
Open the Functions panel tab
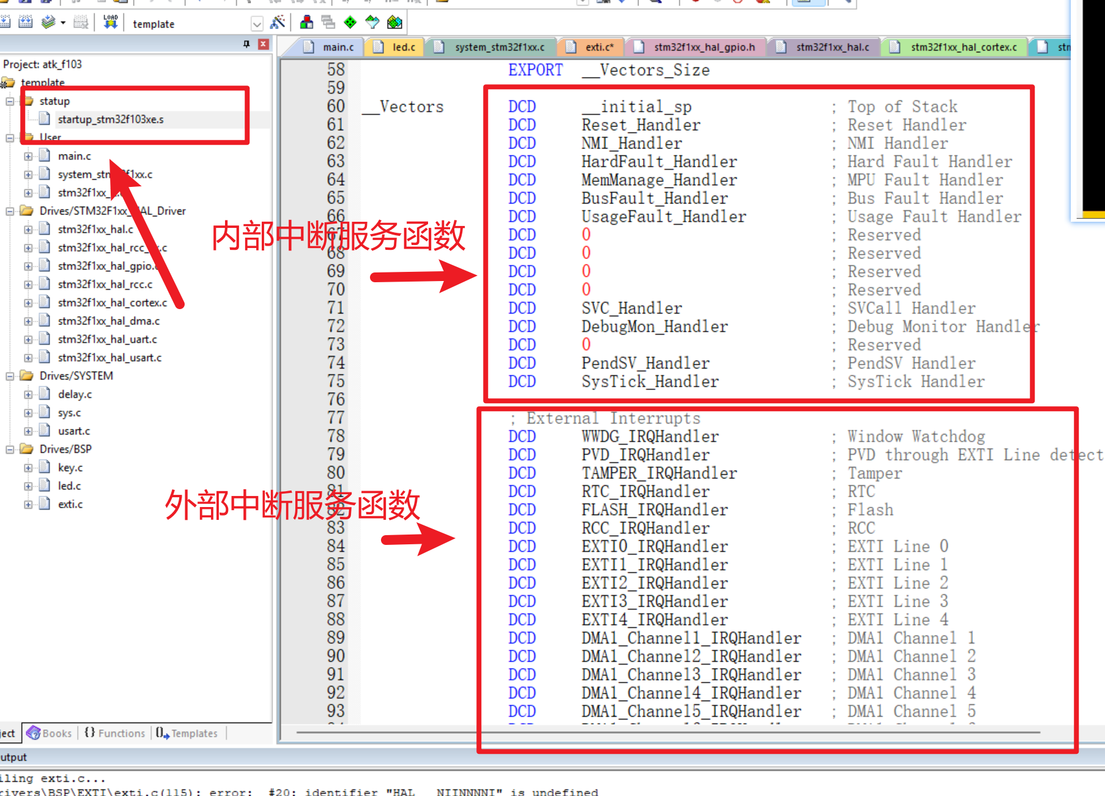(115, 733)
